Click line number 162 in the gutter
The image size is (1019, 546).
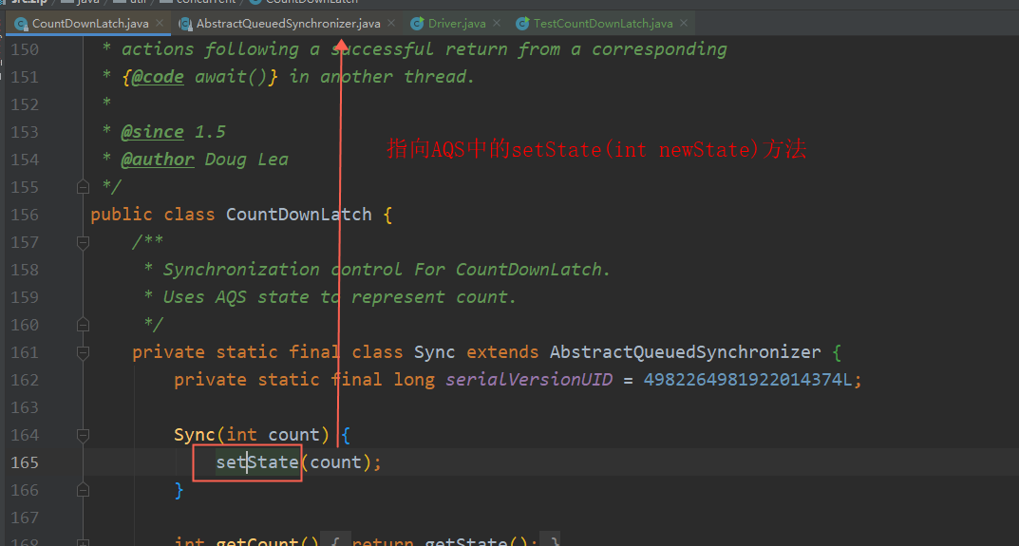point(25,380)
